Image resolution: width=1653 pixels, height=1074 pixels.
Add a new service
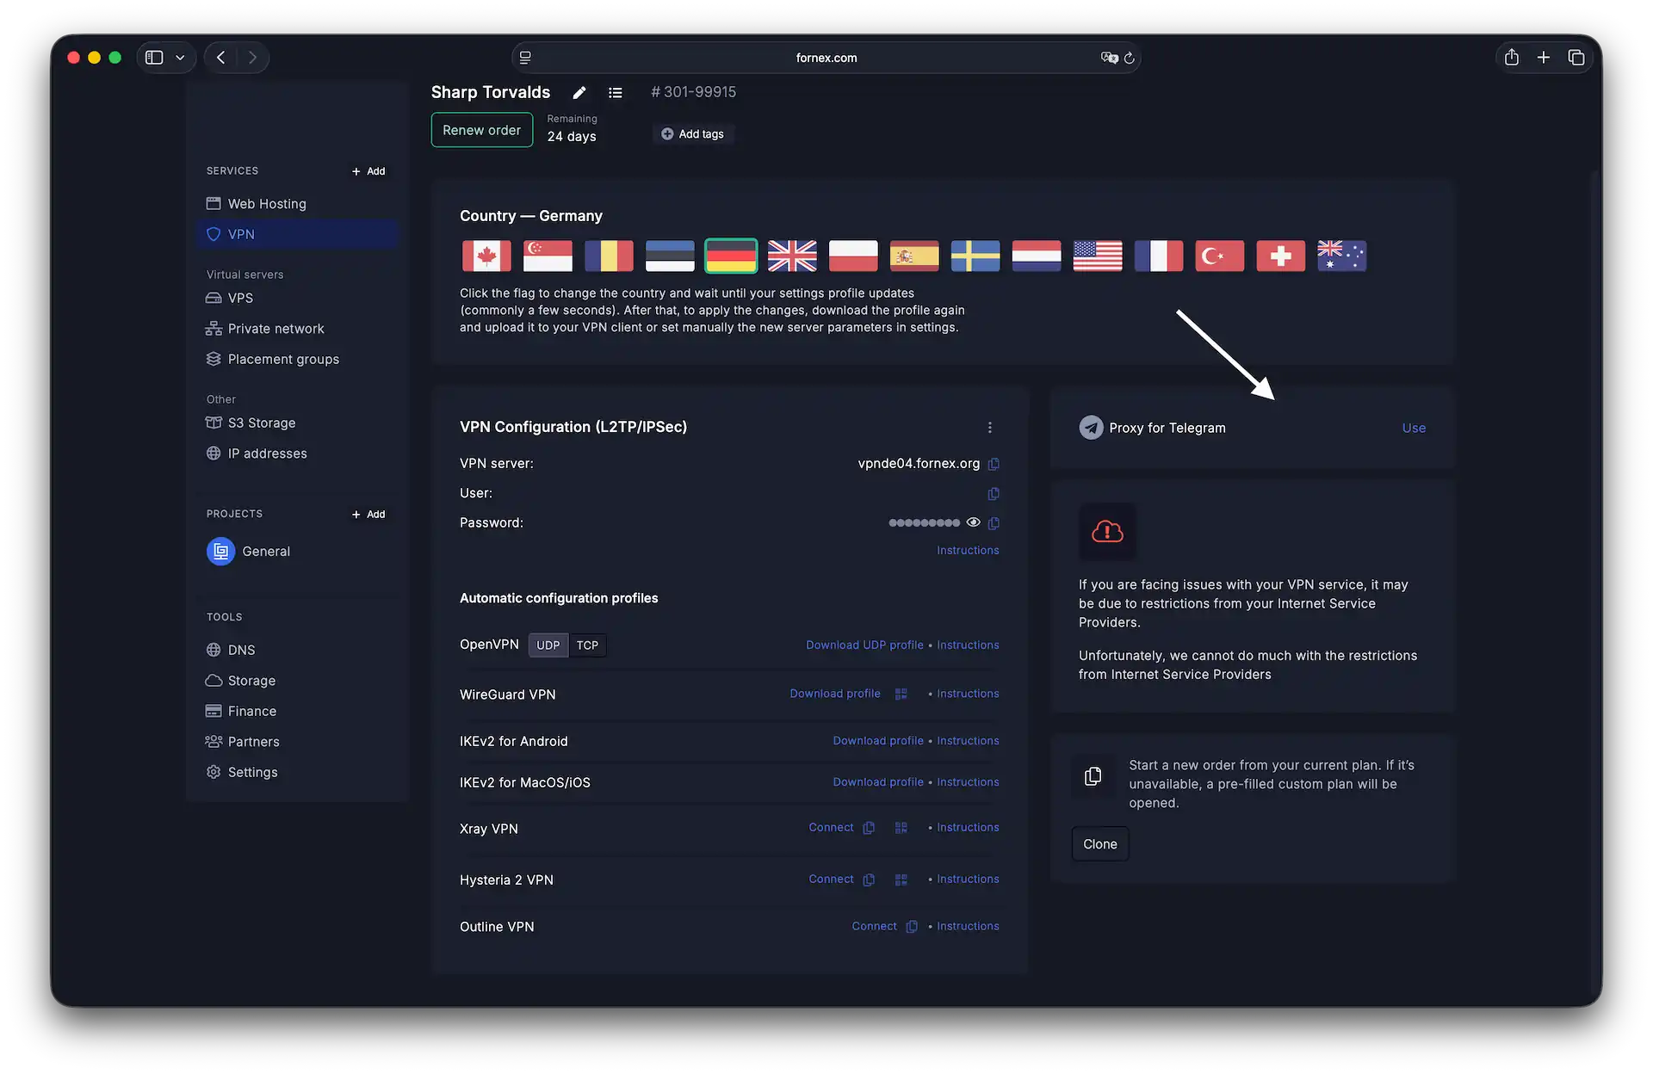pos(368,171)
